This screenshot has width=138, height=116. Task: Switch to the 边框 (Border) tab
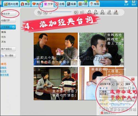[x=60, y=4]
